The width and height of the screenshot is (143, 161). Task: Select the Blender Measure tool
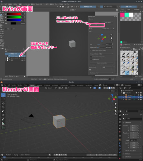[3, 123]
